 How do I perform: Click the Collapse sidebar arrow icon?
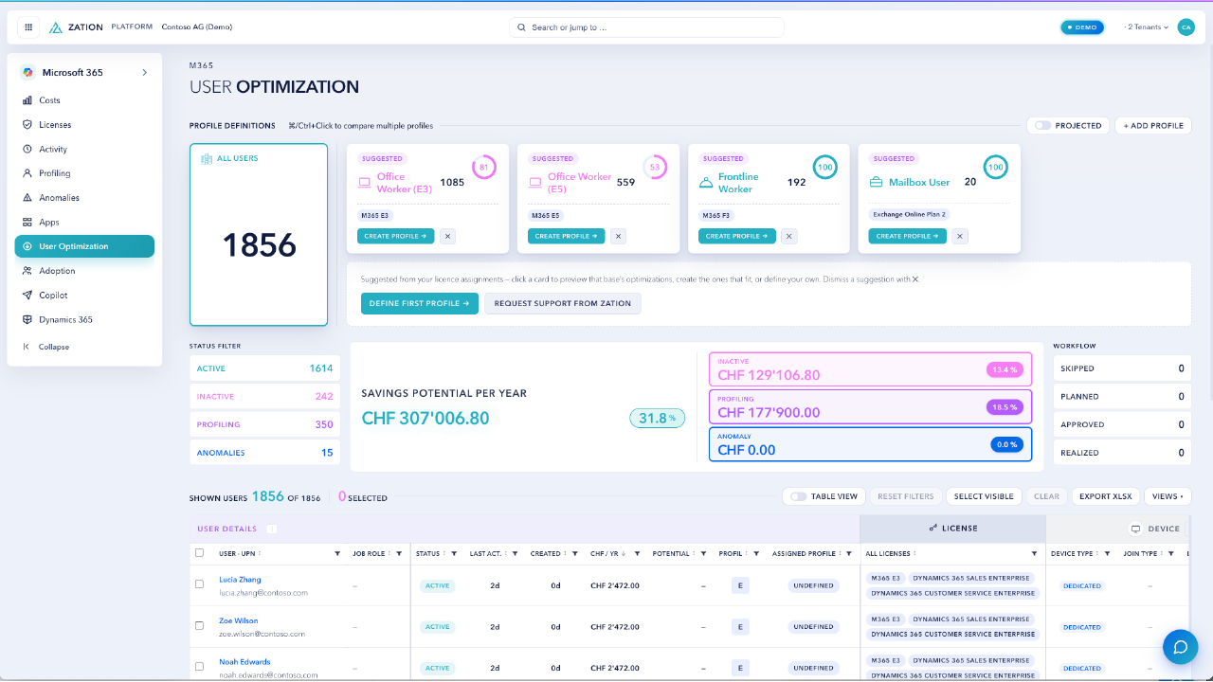pos(27,347)
